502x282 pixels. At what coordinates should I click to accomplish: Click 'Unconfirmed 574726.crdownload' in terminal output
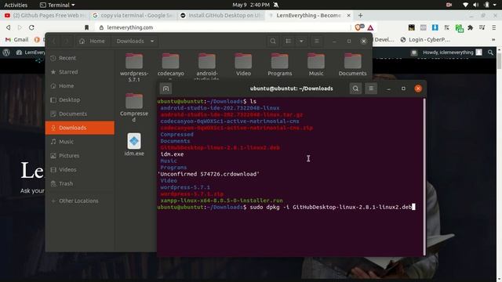coord(209,174)
